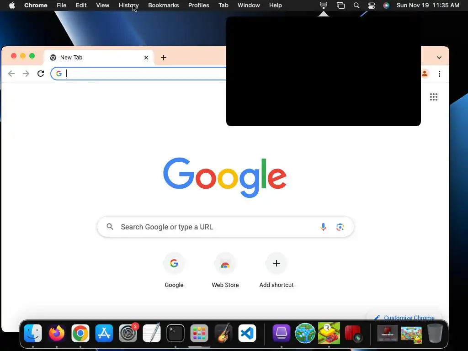The height and width of the screenshot is (351, 468).
Task: Open the History menu
Action: click(128, 5)
